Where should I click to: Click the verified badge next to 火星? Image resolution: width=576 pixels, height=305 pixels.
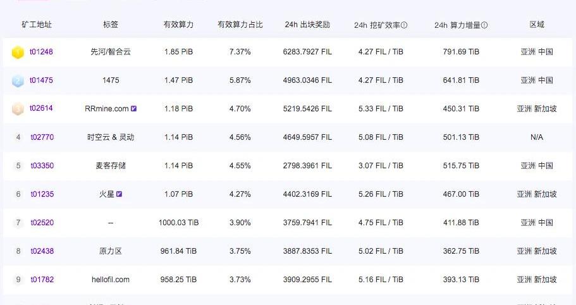119,194
